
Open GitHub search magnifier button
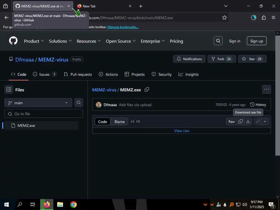[218, 41]
